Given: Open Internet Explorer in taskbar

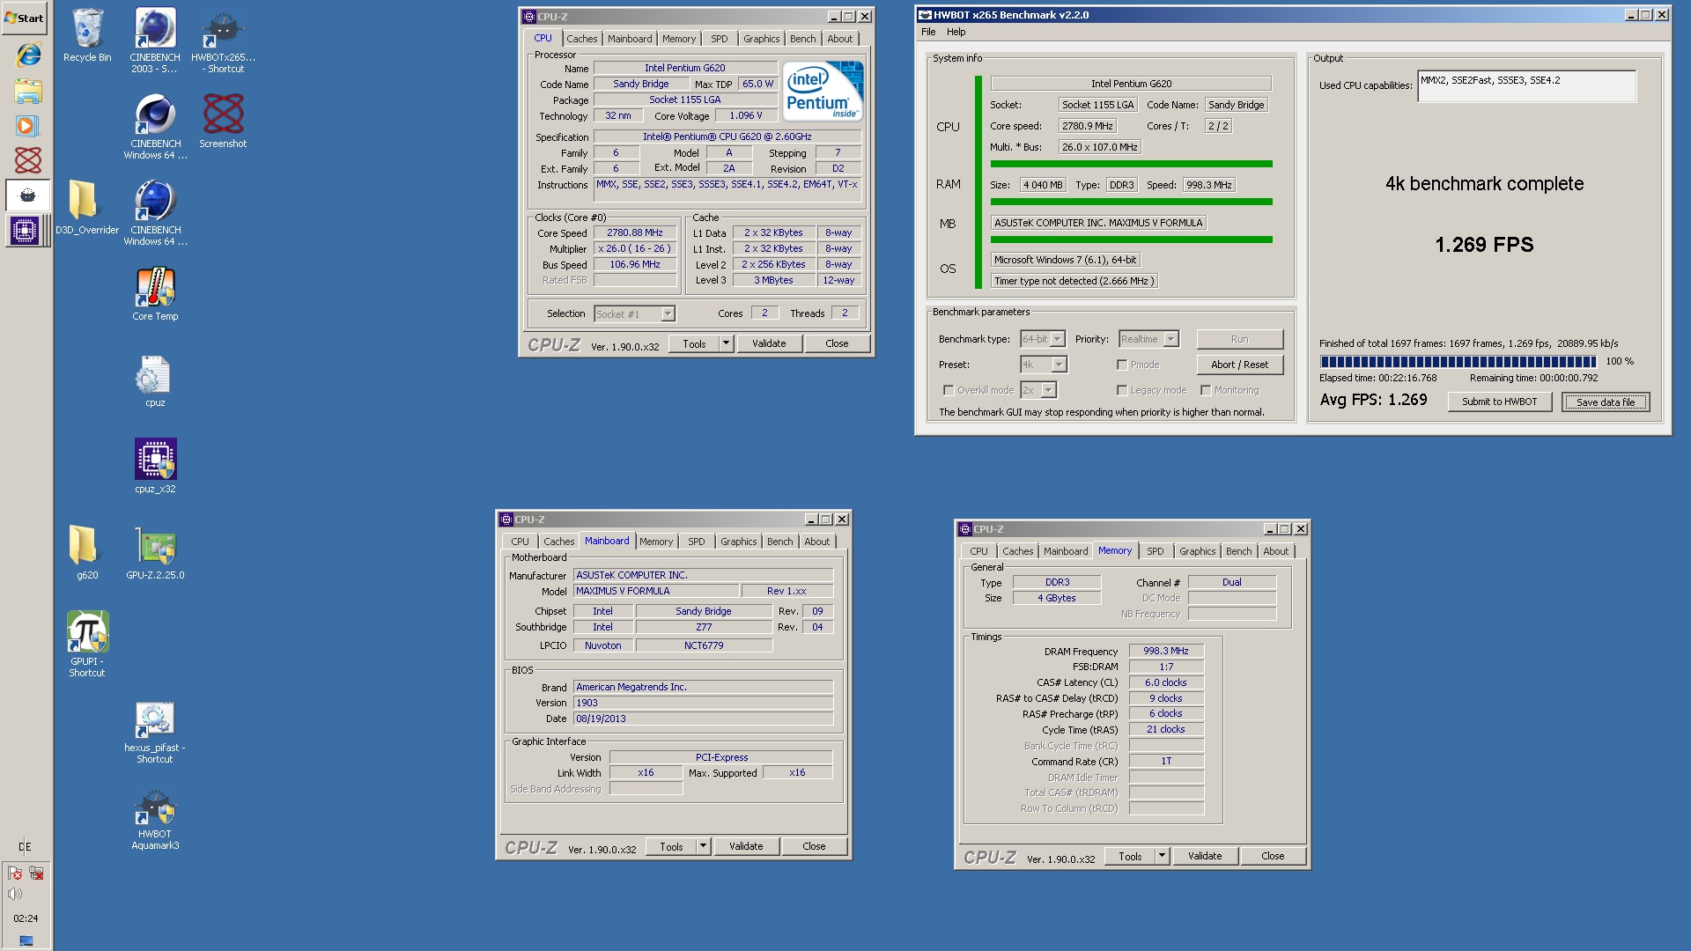Looking at the screenshot, I should [27, 55].
